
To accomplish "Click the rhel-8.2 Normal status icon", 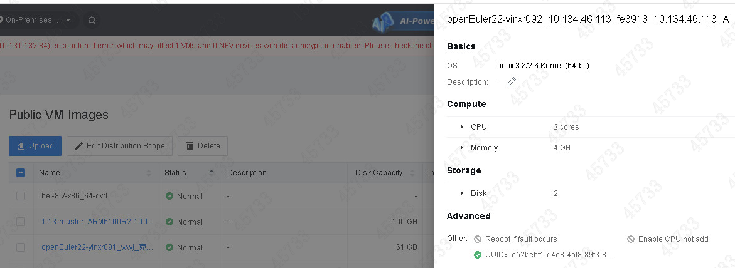I will pos(169,196).
